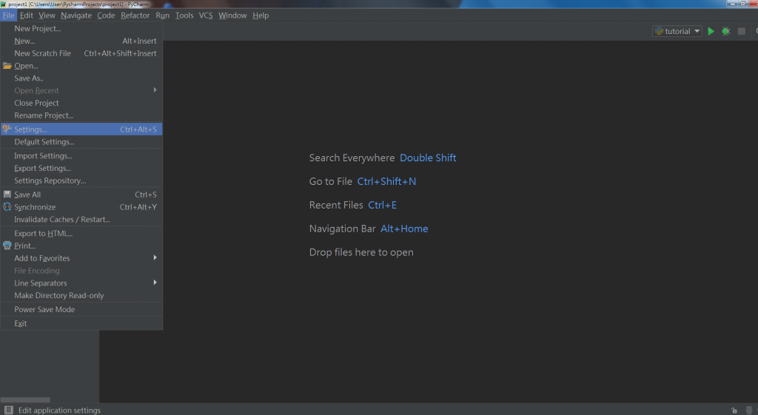Click the horizontal scrollbar in project panel

pos(25,400)
